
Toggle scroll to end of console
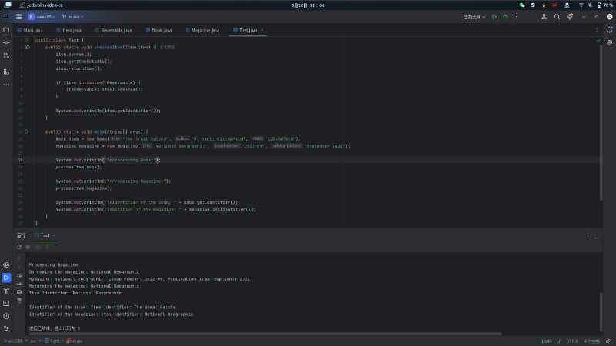coord(19,284)
